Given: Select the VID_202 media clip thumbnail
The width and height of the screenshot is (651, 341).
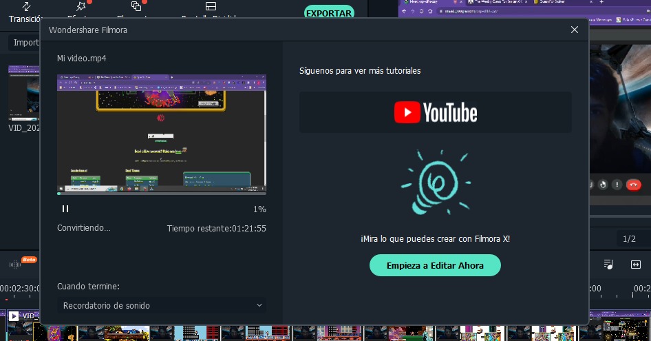Looking at the screenshot, I should tap(24, 93).
